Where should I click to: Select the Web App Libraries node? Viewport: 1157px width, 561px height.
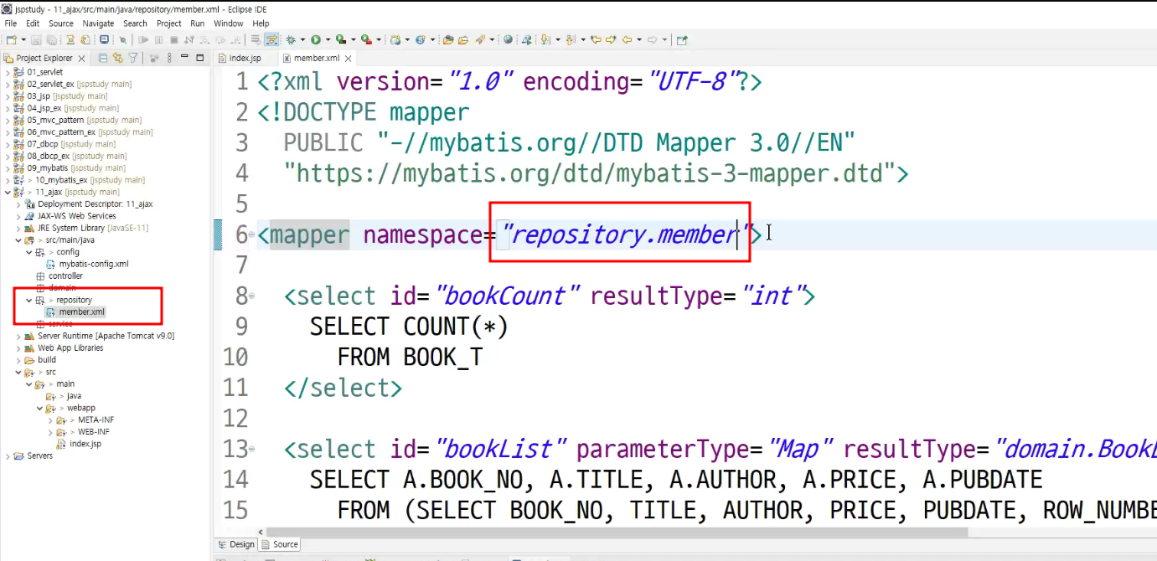click(x=70, y=347)
